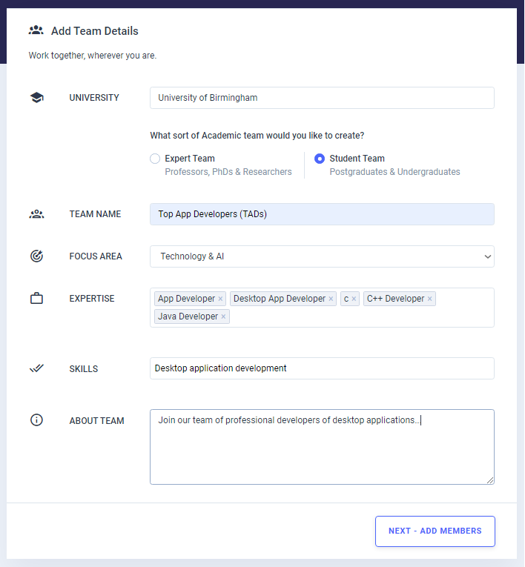525x567 pixels.
Task: Click the team group icon beside Add Team Details
Action: click(x=36, y=30)
